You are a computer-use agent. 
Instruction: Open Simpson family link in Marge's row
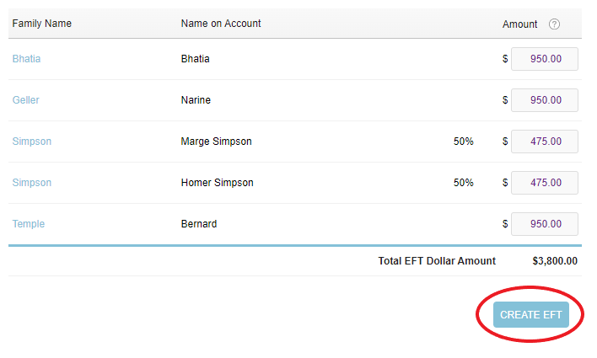(x=32, y=142)
